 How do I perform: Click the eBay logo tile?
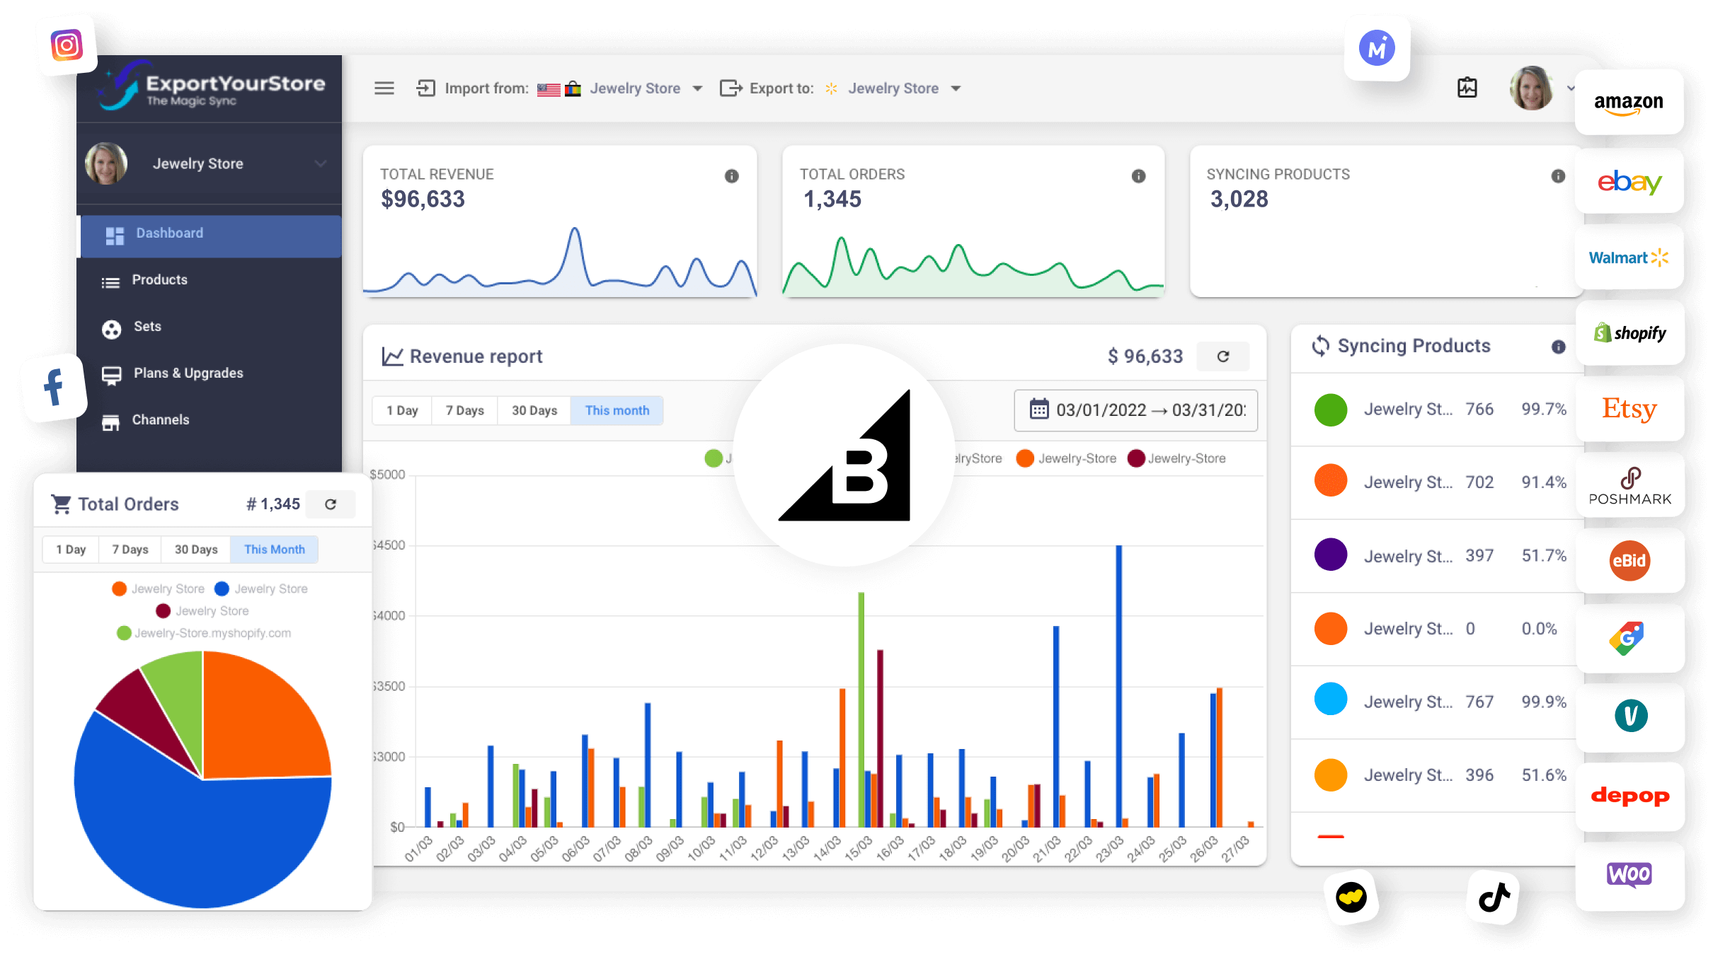(x=1629, y=182)
